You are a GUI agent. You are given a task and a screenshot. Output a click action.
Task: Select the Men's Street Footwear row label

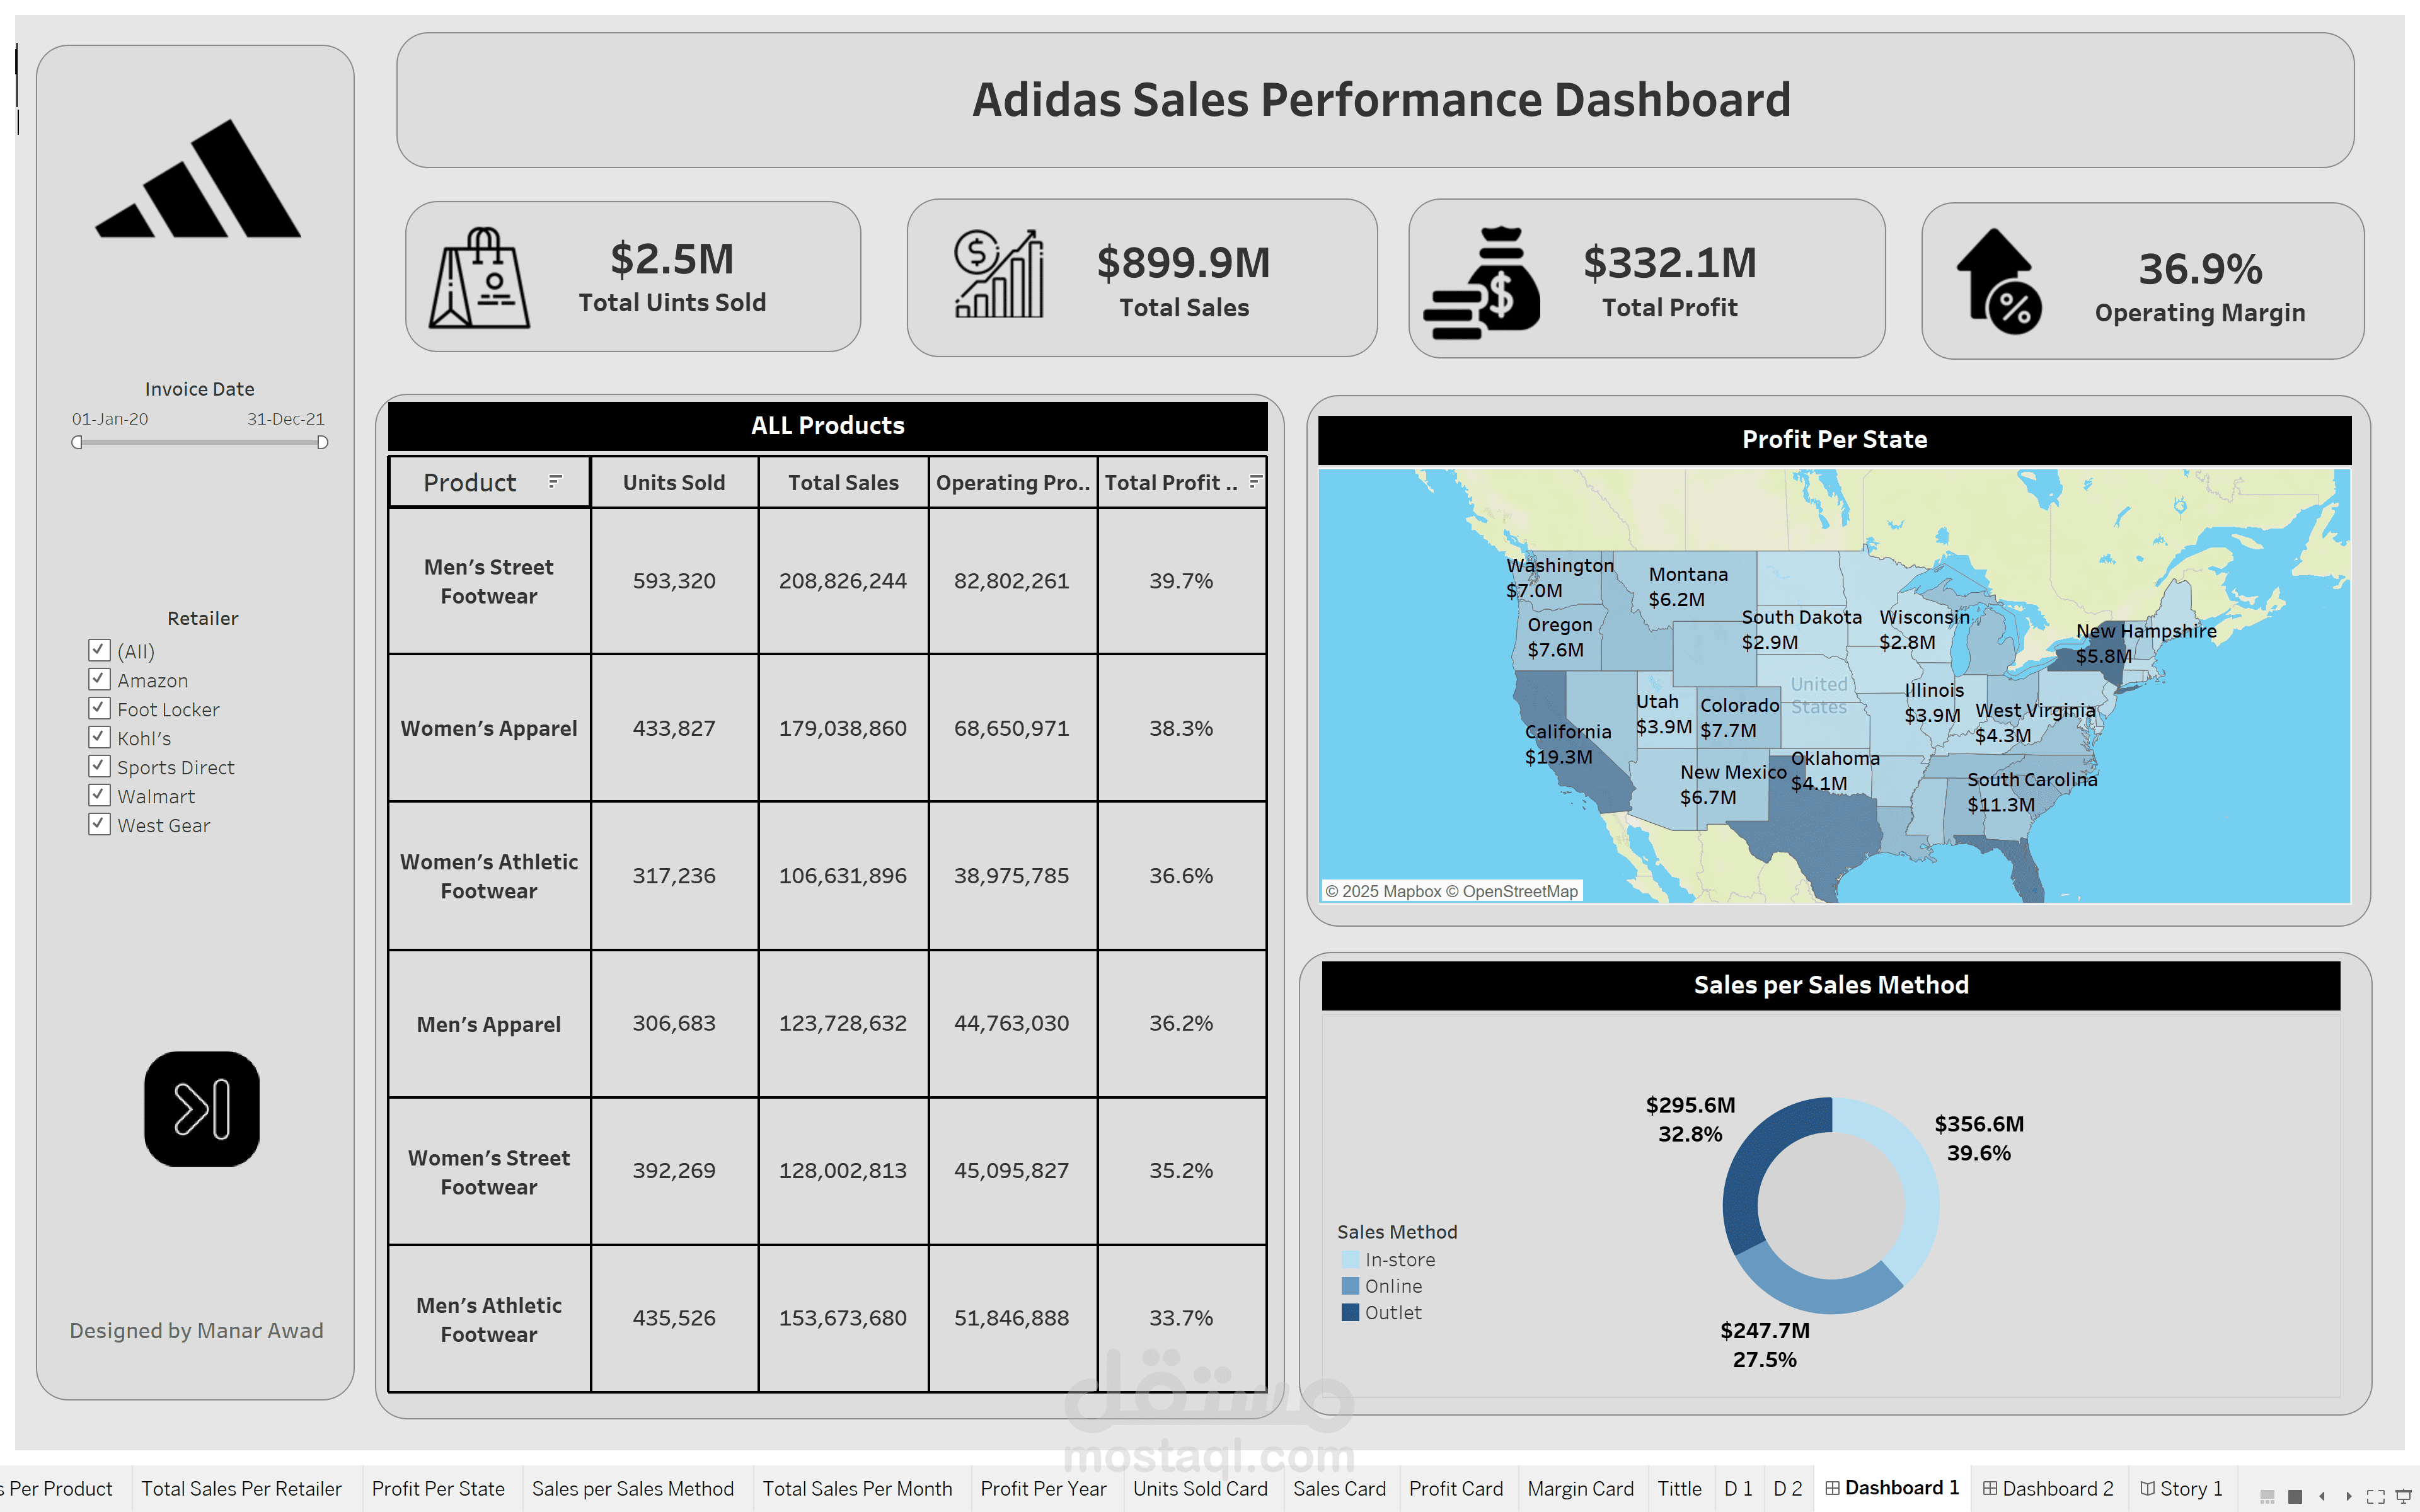pyautogui.click(x=489, y=581)
